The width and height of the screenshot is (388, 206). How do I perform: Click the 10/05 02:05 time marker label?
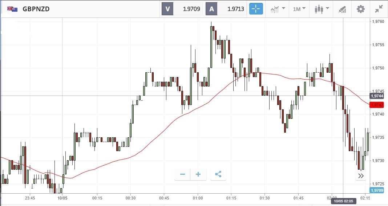click(x=343, y=201)
